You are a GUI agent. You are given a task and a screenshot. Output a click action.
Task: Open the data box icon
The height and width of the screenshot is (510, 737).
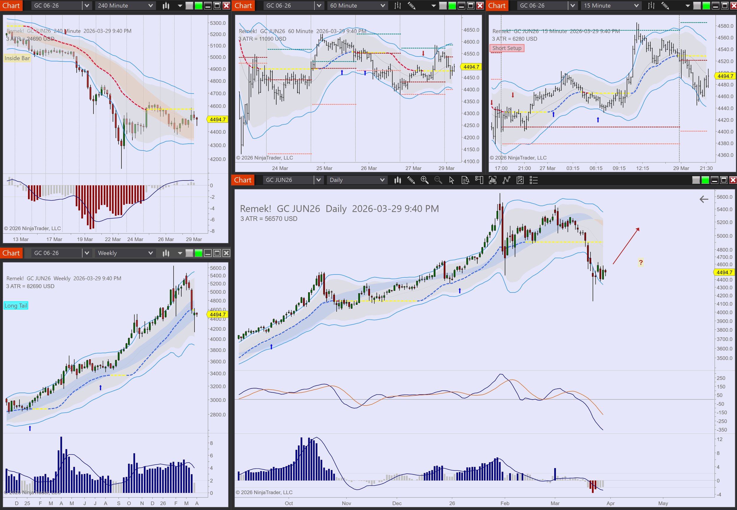[465, 180]
